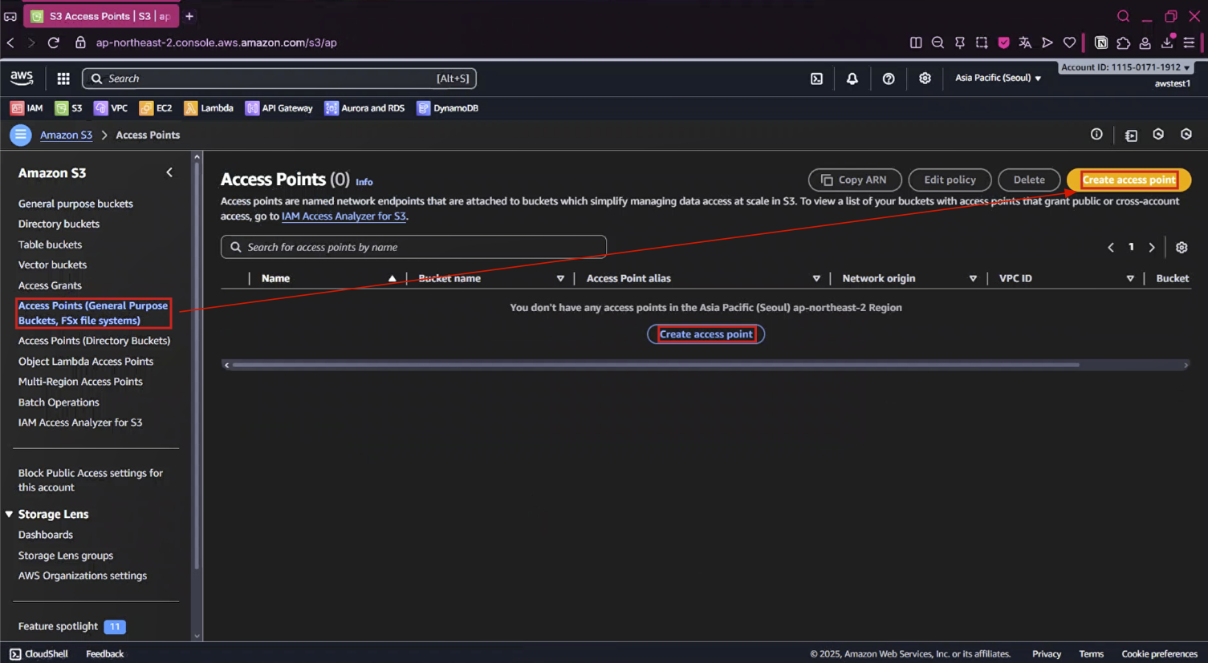Open the API Gateway favorites shortcut
The width and height of the screenshot is (1208, 663).
pos(279,108)
